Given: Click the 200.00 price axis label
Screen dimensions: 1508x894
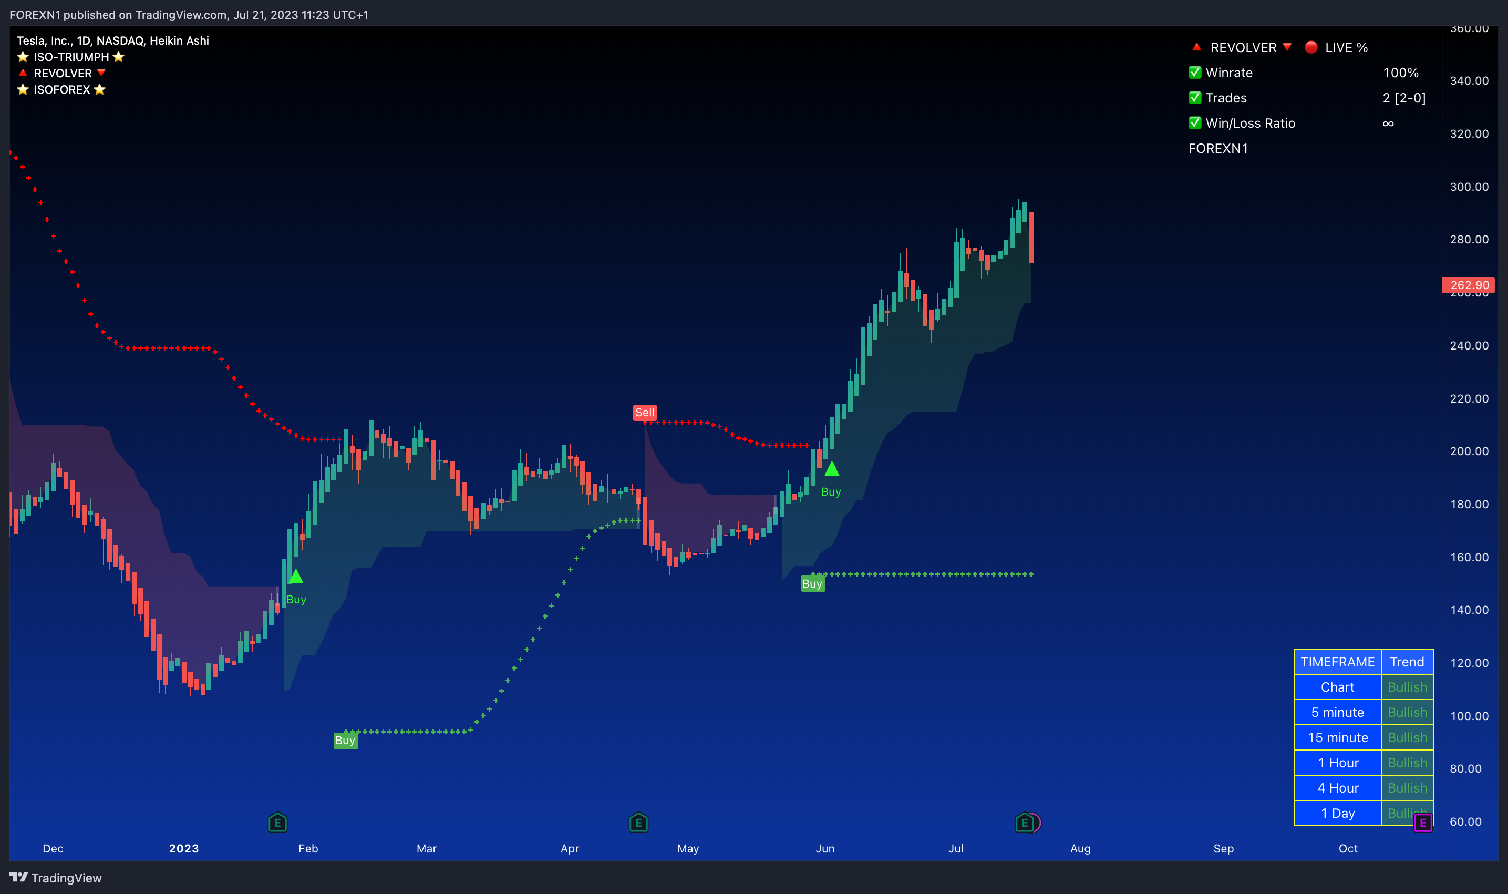Looking at the screenshot, I should click(x=1469, y=451).
